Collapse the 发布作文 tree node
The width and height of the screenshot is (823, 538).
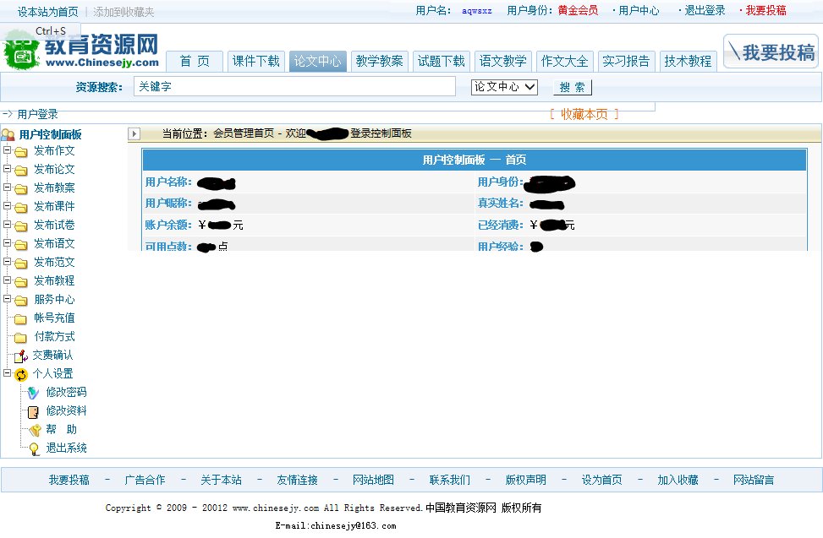click(8, 151)
